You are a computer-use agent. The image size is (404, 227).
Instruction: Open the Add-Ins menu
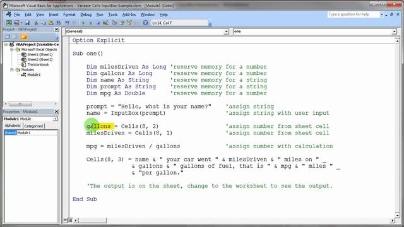coord(129,15)
